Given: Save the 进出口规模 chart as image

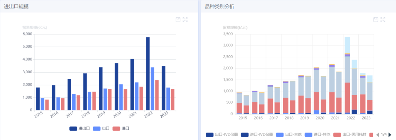Looking at the screenshot, I should click(178, 20).
